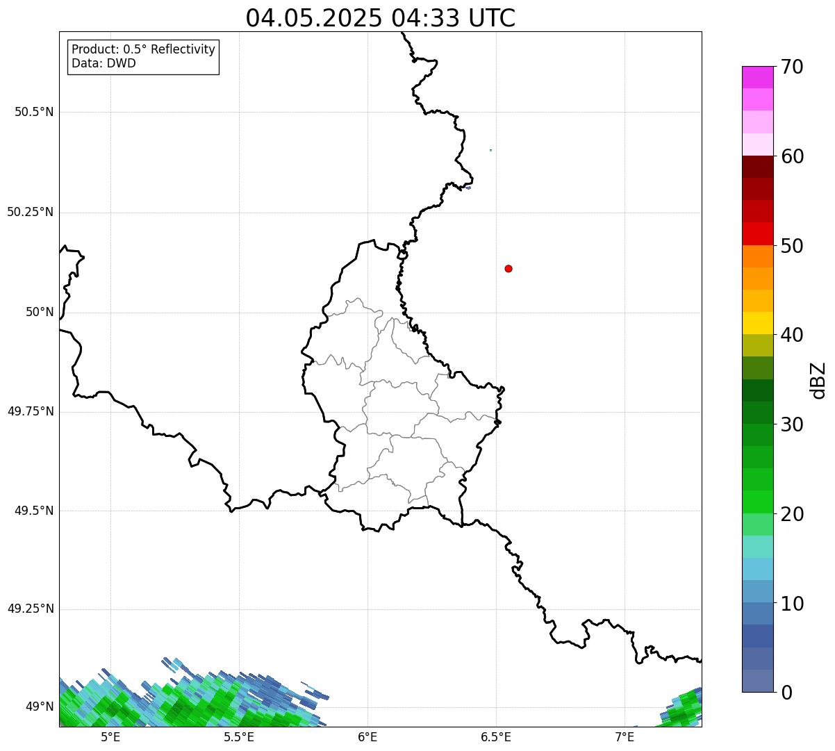Click the "Product: 0.5° Reflectivity" label

click(144, 50)
